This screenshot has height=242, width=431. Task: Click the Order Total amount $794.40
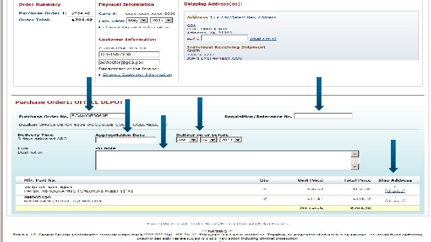pyautogui.click(x=81, y=20)
